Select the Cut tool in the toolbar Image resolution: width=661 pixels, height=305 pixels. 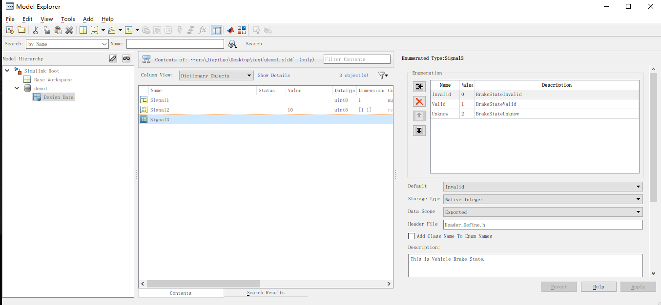point(35,30)
